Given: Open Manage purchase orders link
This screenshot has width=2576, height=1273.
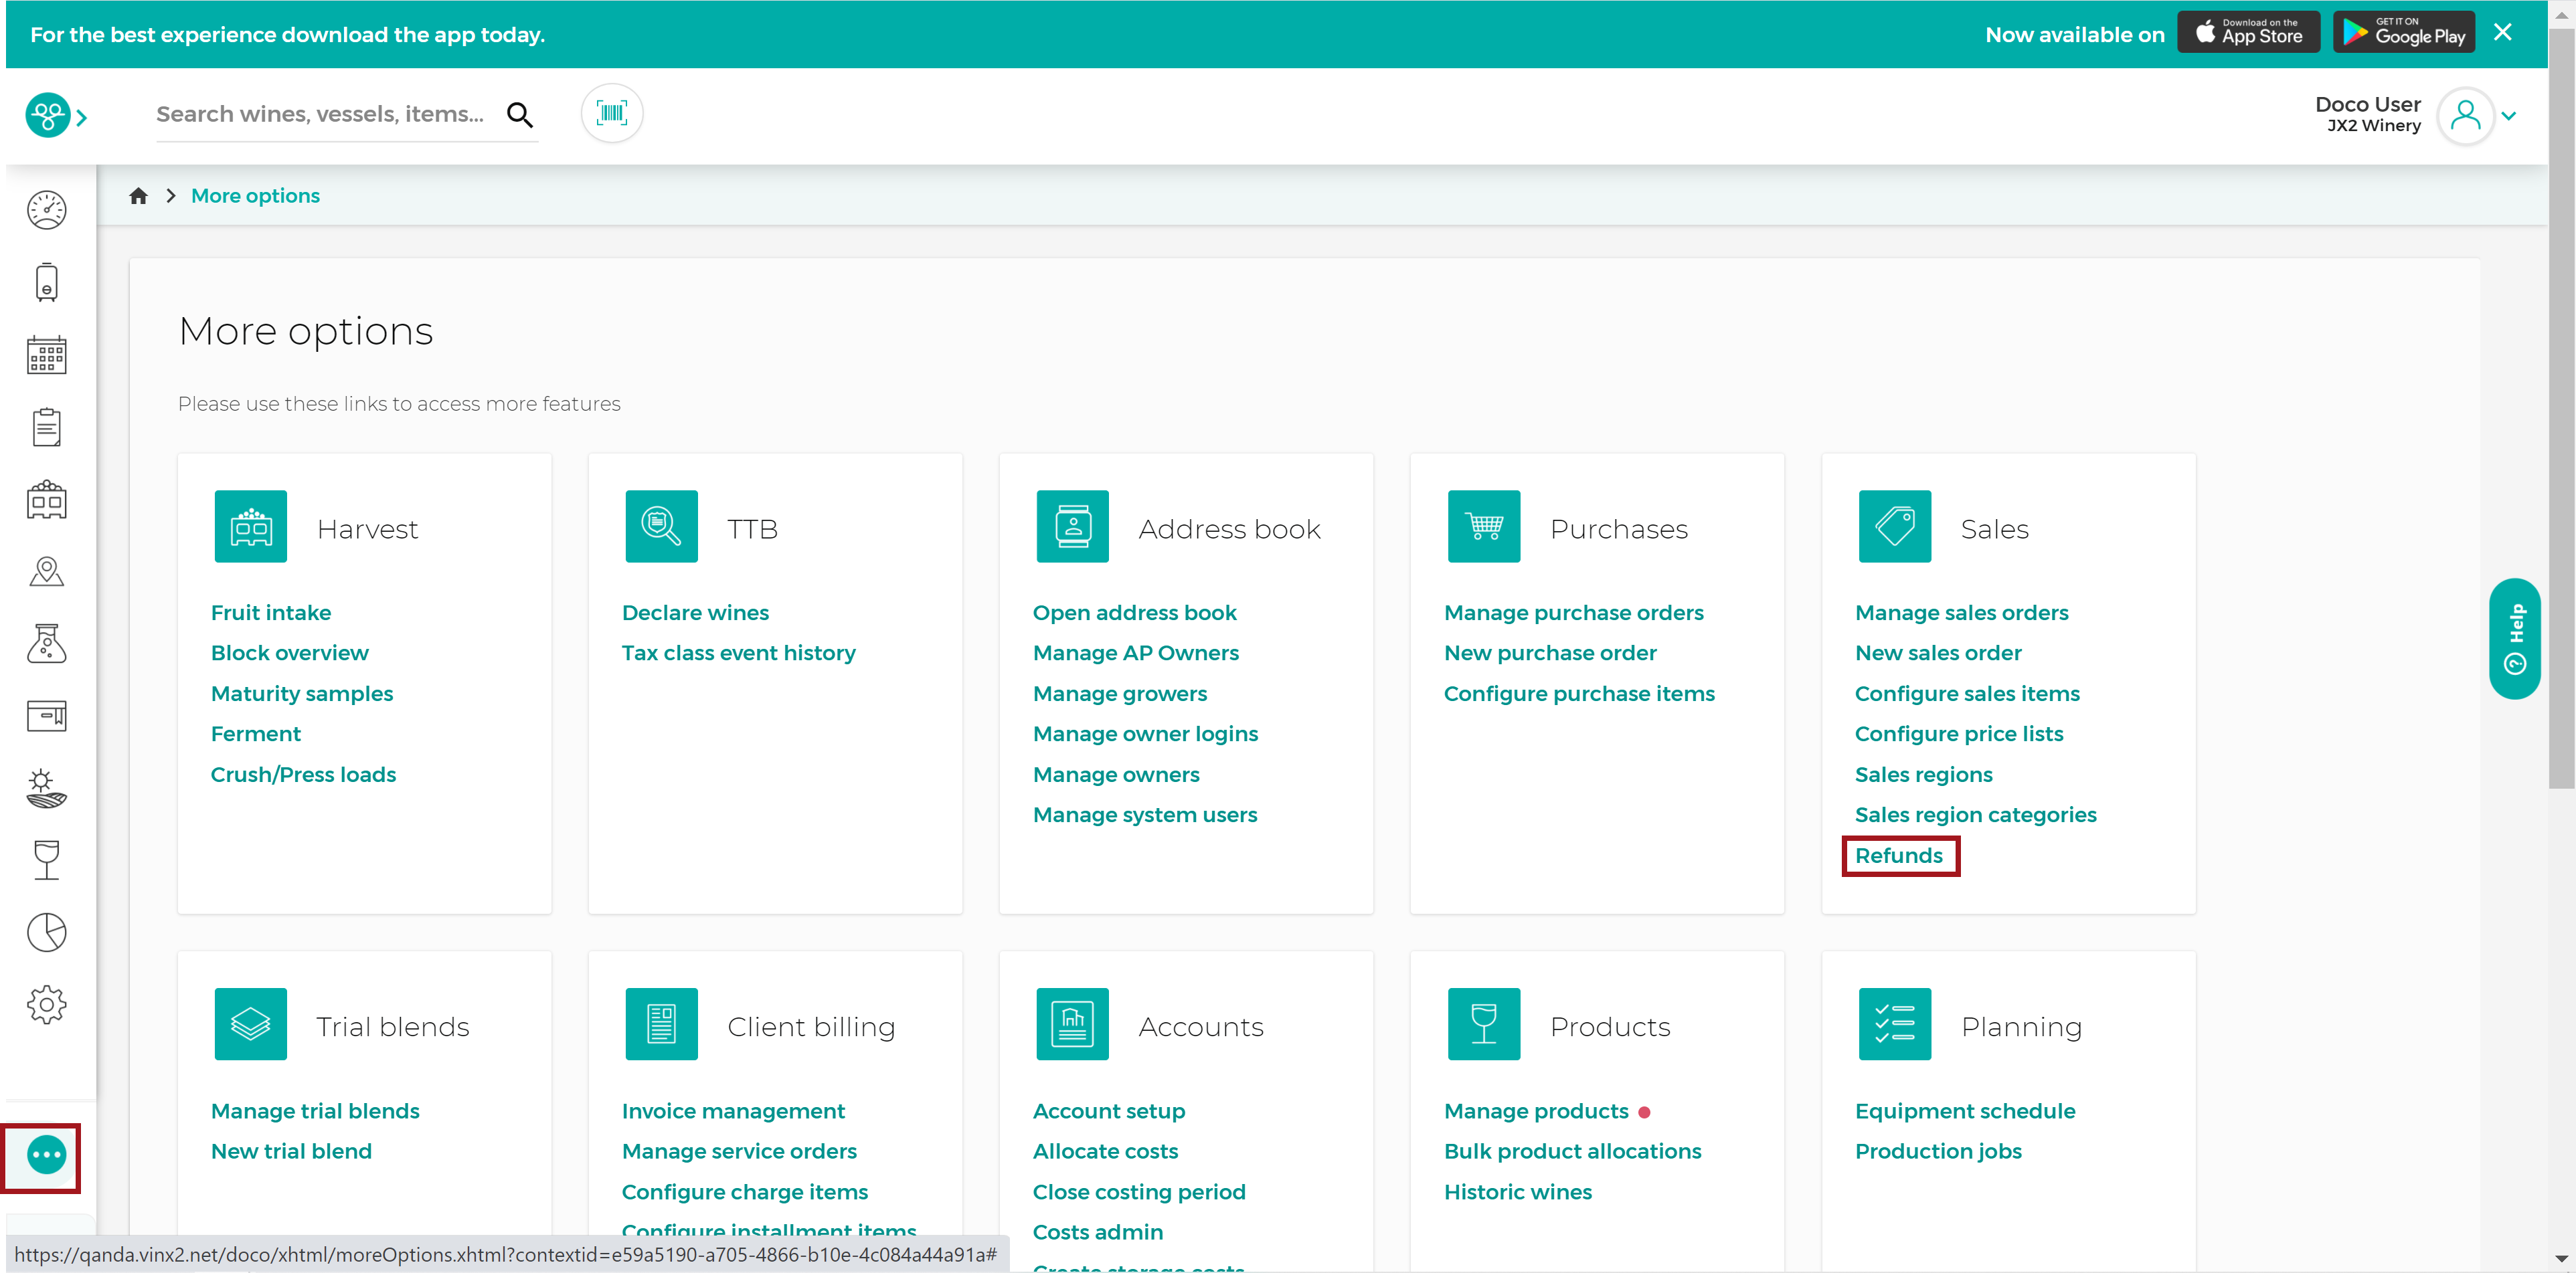Looking at the screenshot, I should pos(1574,613).
